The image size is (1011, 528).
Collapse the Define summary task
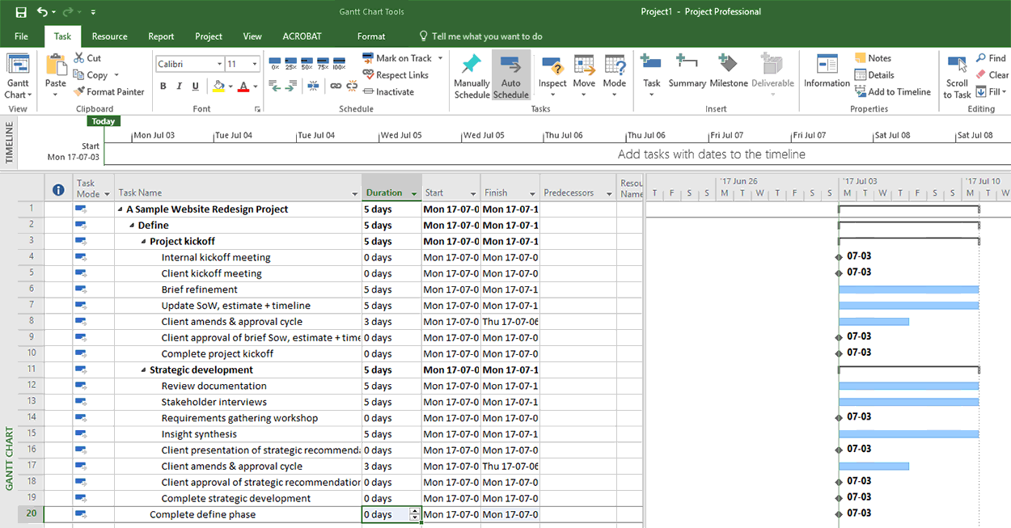[132, 226]
